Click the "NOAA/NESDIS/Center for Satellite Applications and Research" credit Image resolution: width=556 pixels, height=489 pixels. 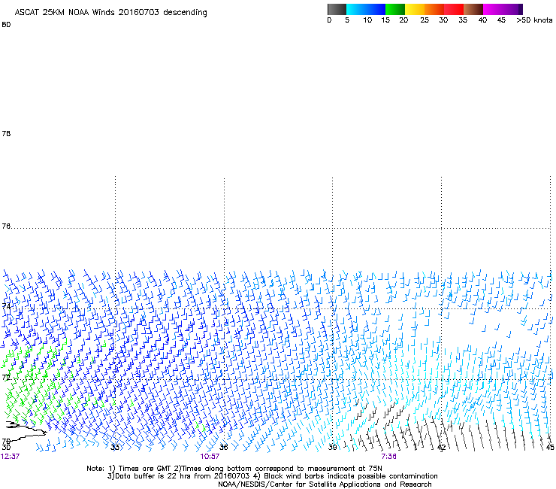[x=325, y=484]
